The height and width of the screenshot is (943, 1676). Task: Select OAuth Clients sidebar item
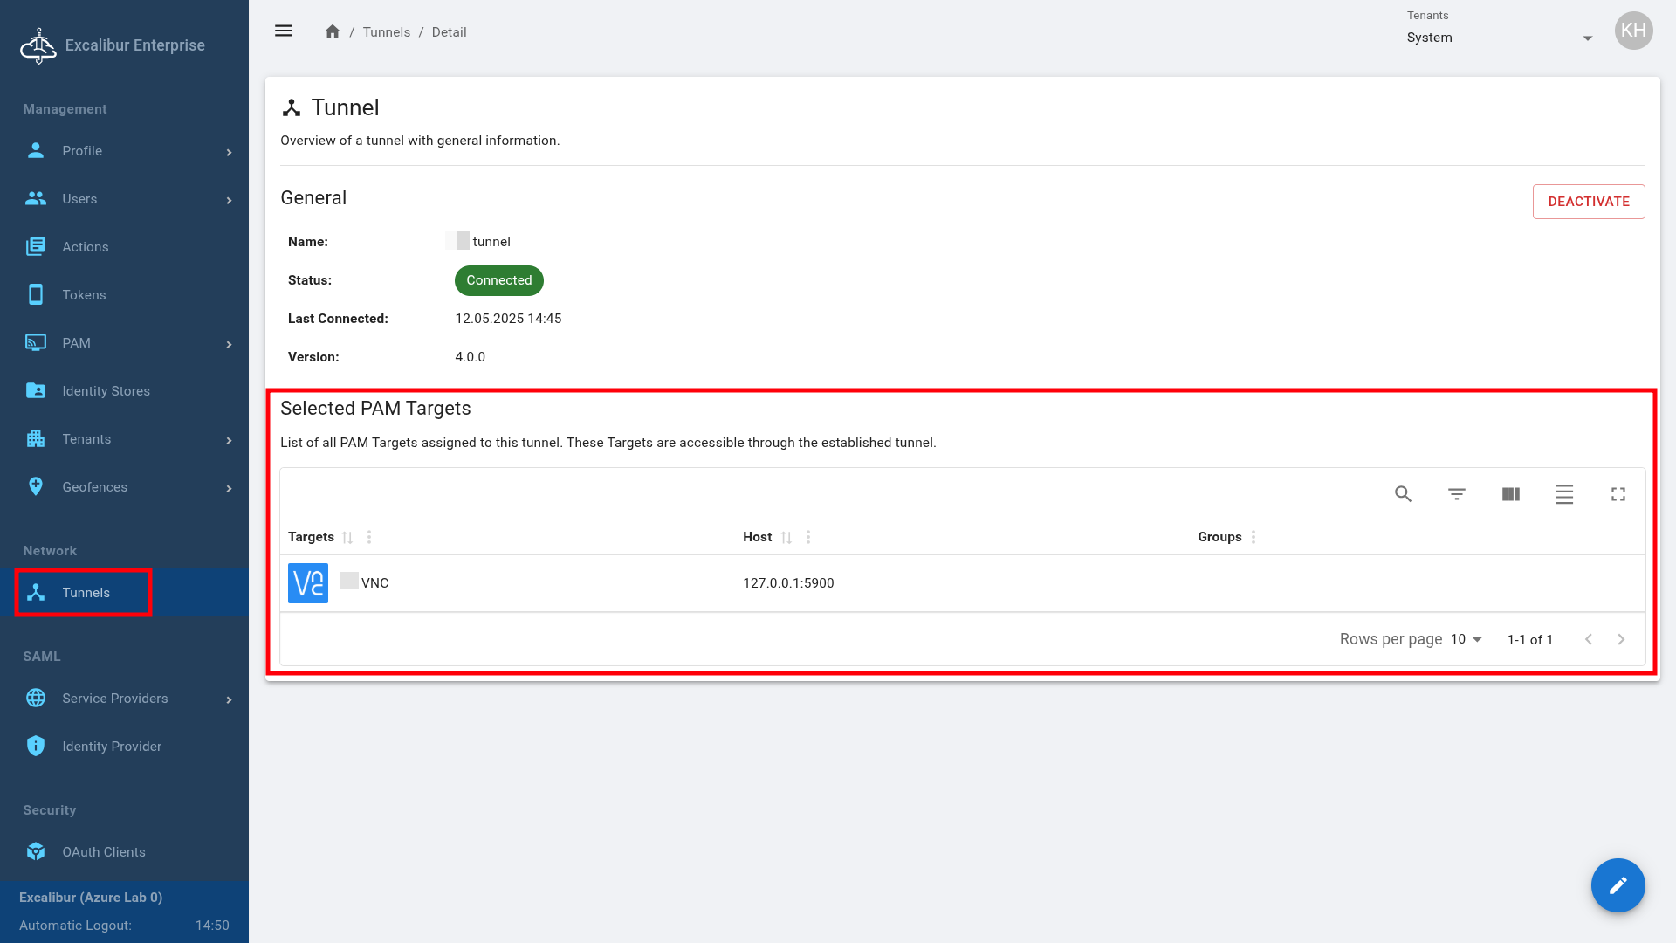(x=103, y=852)
